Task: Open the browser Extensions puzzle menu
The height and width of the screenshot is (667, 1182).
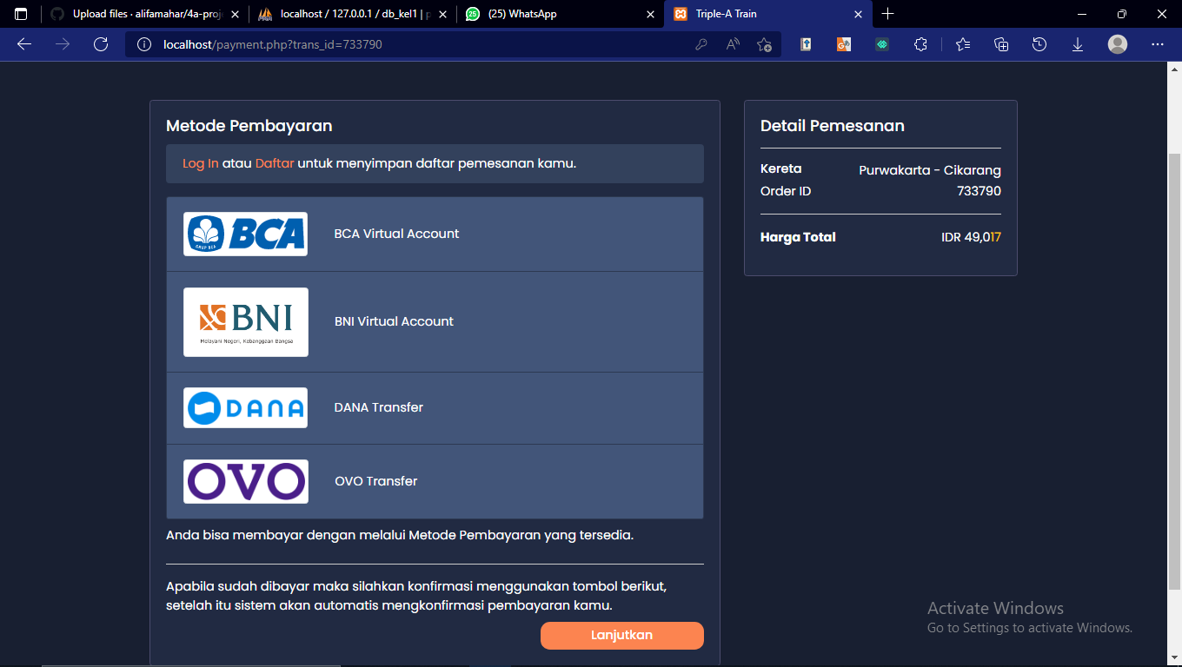Action: click(920, 43)
